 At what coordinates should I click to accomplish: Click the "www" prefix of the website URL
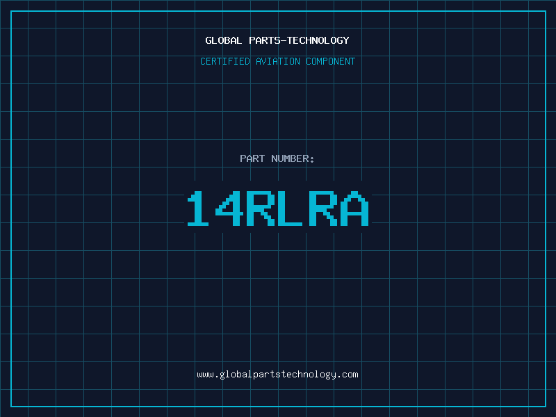tap(205, 374)
